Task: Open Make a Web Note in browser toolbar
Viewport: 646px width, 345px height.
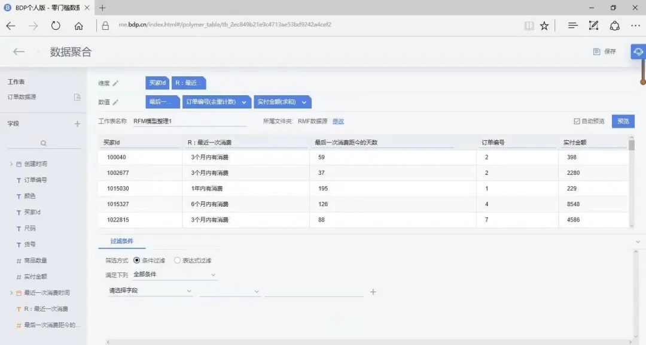Action: click(593, 25)
